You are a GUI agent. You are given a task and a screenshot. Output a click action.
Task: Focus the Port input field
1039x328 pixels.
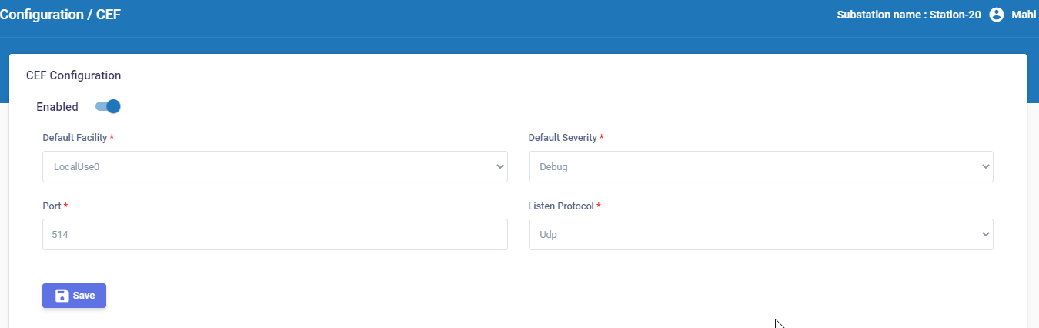coord(275,235)
